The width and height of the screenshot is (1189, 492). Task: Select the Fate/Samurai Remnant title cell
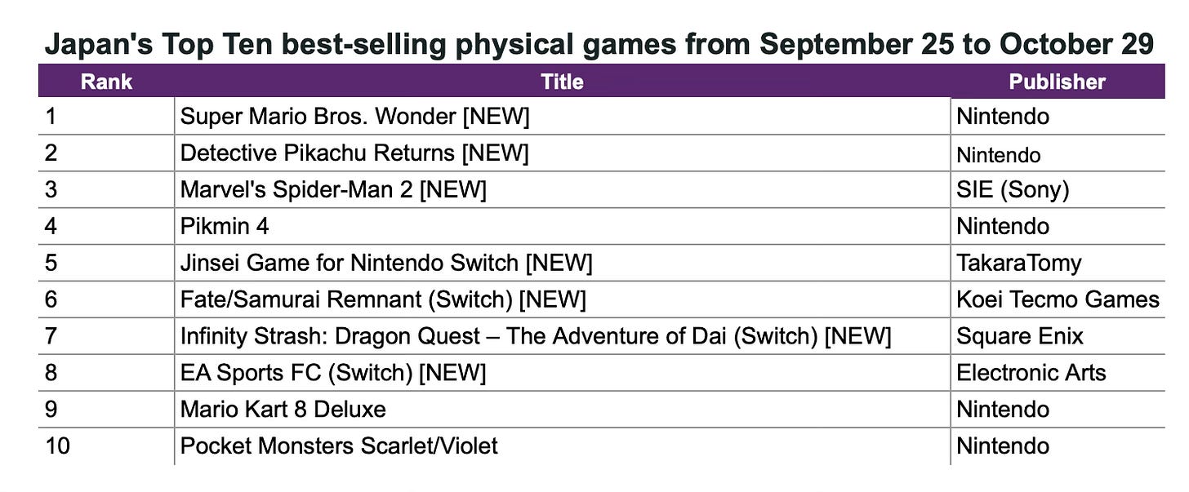click(x=383, y=299)
